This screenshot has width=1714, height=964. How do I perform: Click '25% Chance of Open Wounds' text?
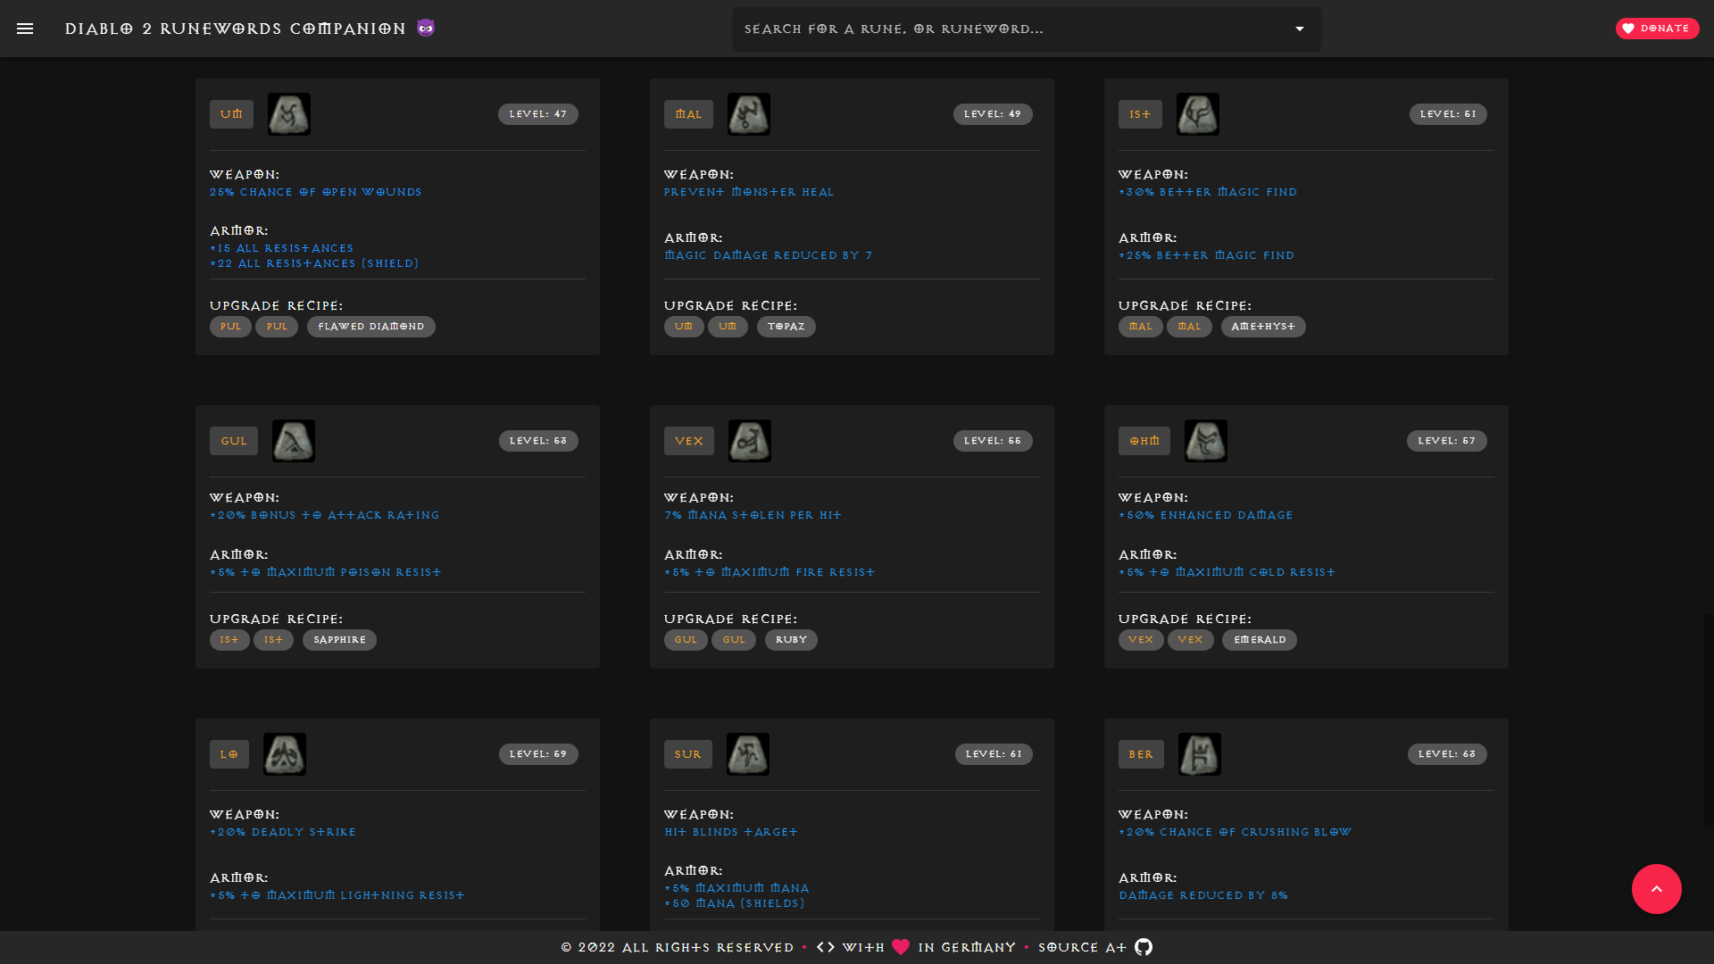[316, 192]
